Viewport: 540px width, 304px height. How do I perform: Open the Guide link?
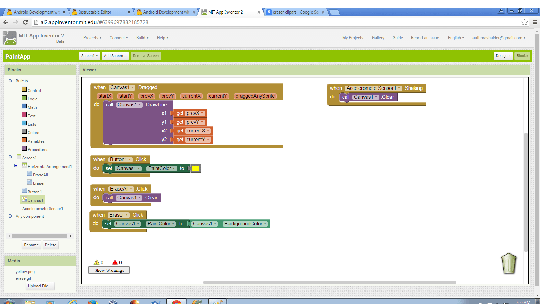(398, 38)
